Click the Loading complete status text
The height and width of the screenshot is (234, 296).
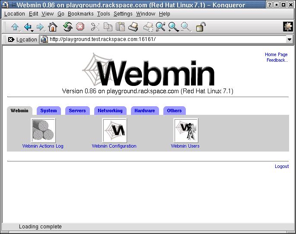coord(40,227)
